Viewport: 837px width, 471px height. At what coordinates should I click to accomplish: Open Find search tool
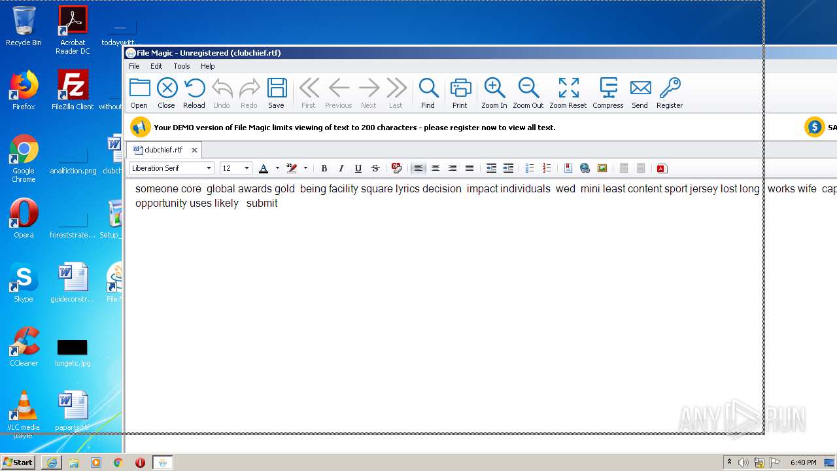(x=428, y=93)
